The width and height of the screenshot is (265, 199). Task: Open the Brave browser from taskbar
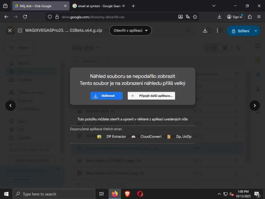[x=127, y=194]
